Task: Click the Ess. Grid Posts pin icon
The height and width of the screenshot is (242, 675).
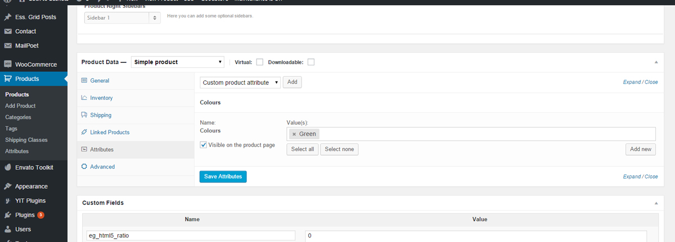Action: [x=8, y=17]
